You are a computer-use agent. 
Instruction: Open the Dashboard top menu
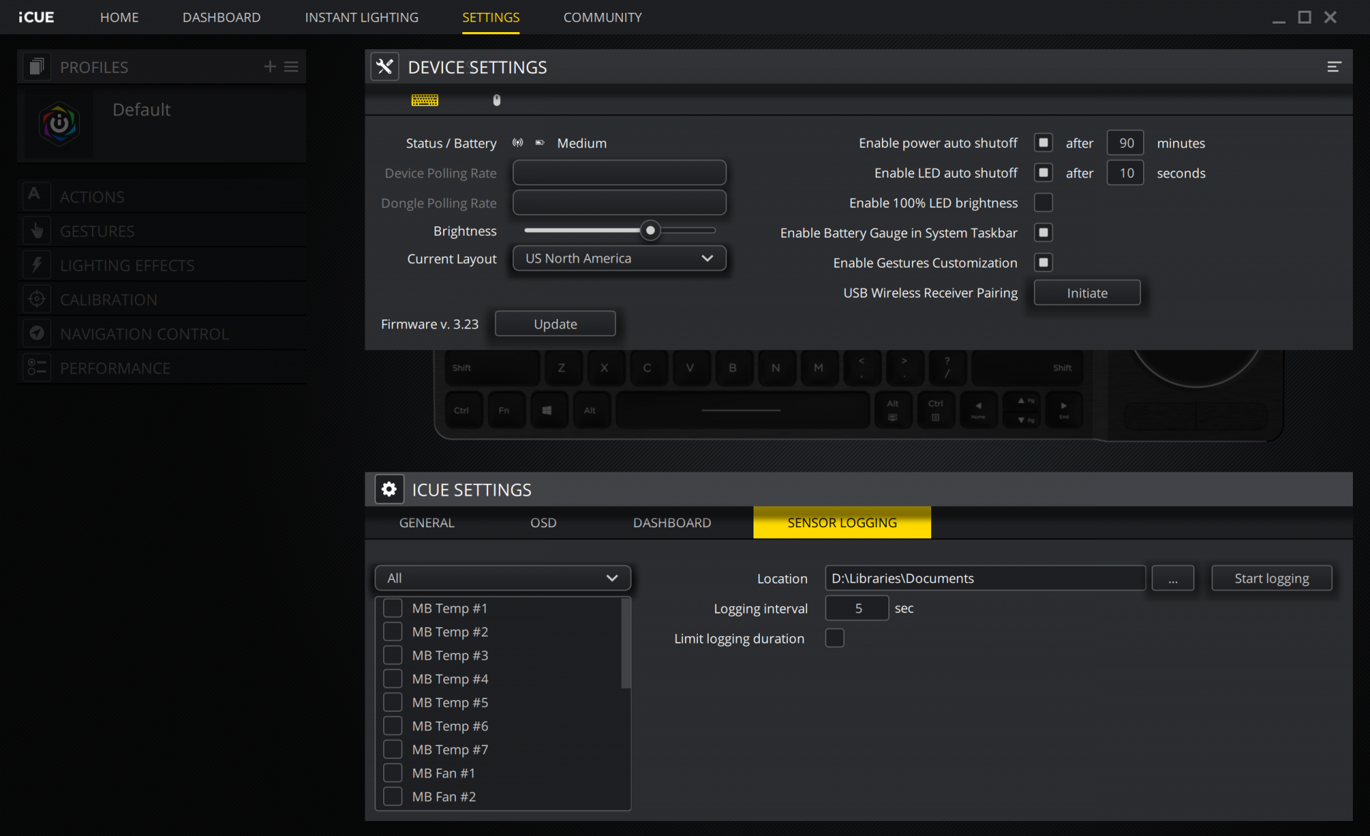click(221, 17)
